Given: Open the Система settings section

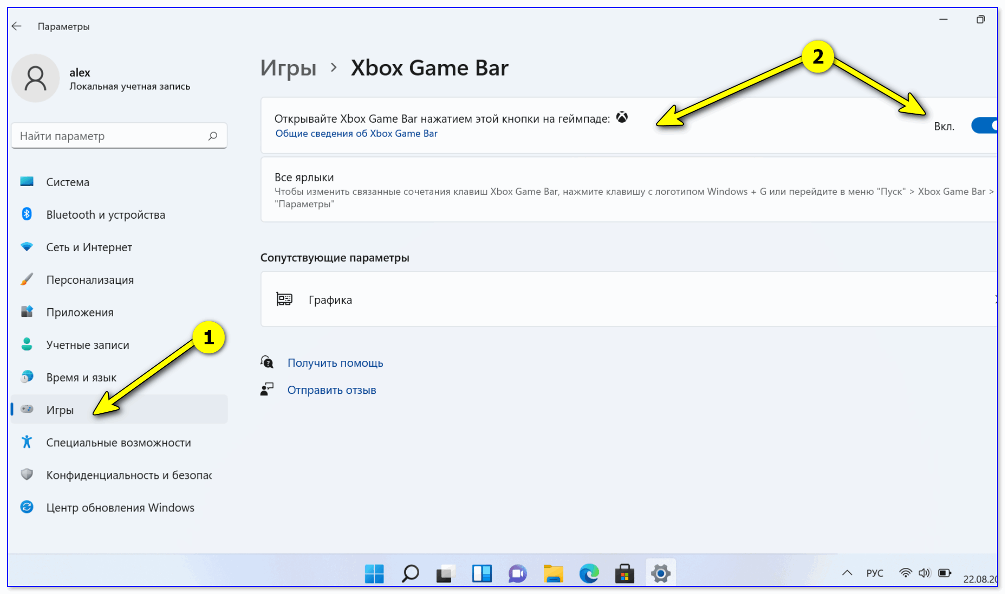Looking at the screenshot, I should [119, 182].
